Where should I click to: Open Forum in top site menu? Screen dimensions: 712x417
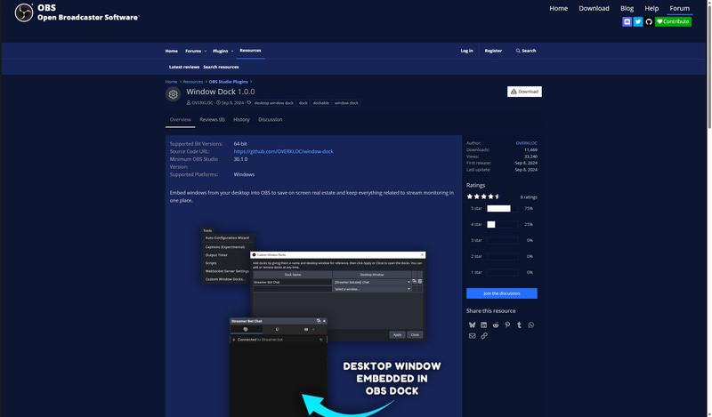(679, 8)
